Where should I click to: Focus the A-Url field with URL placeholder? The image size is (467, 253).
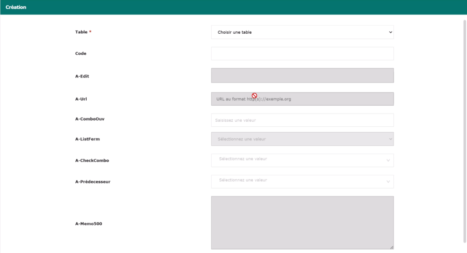click(x=302, y=99)
